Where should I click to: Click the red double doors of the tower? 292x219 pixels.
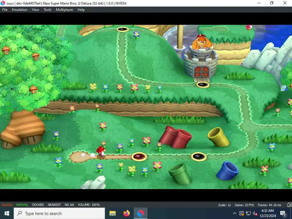point(202,72)
